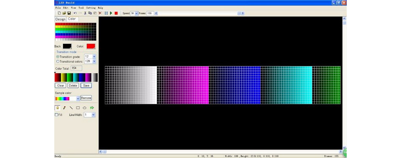Open the Setting menu
The width and height of the screenshot is (401, 158).
(91, 8)
